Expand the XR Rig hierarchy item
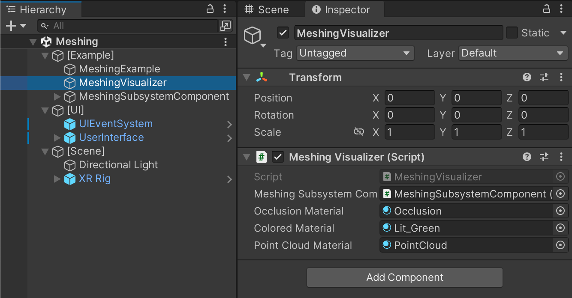The image size is (572, 298). [57, 179]
